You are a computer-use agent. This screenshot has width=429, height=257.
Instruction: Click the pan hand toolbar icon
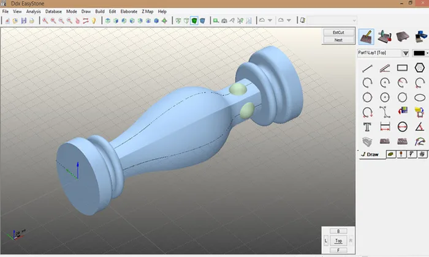[x=77, y=21]
